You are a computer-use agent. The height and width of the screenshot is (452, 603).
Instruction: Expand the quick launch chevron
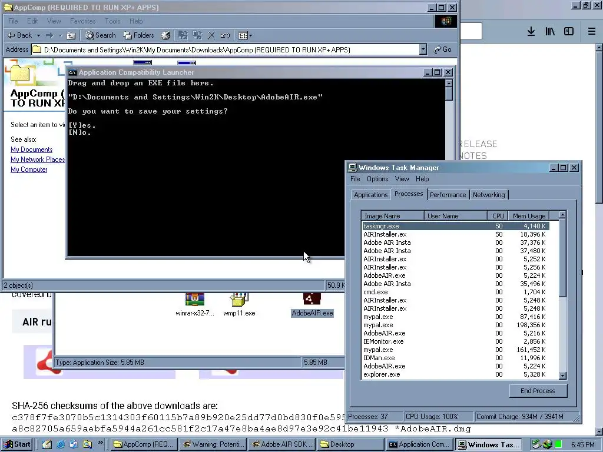pos(100,443)
